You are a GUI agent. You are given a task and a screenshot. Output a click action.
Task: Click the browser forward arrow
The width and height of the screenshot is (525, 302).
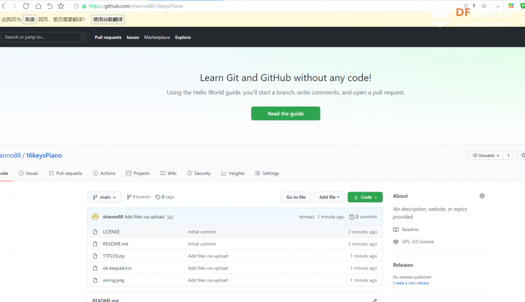click(x=15, y=6)
